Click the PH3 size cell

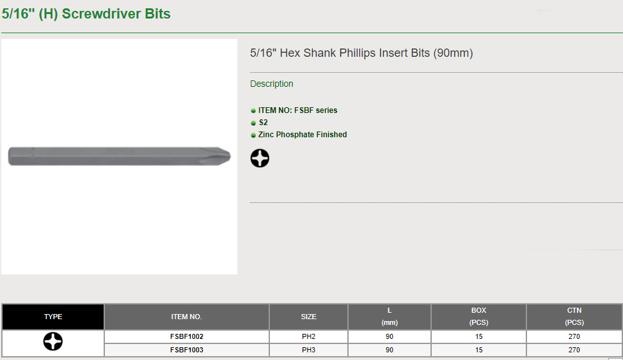[309, 350]
